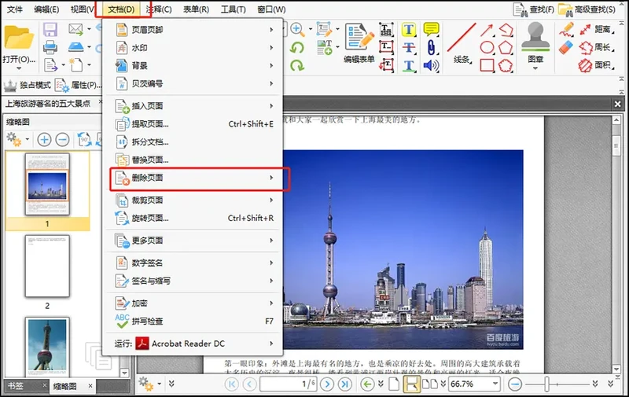This screenshot has width=629, height=397.
Task: Select 数字签名 menu entry
Action: pos(194,263)
